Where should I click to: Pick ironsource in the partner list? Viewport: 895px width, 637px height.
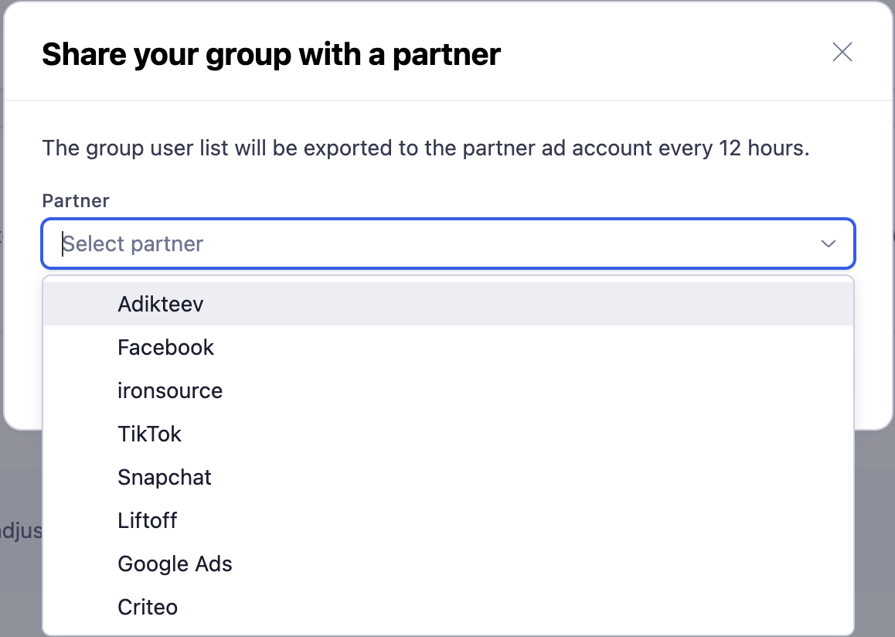(170, 390)
